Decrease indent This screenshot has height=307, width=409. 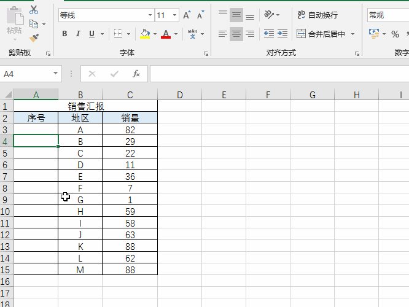(x=268, y=34)
